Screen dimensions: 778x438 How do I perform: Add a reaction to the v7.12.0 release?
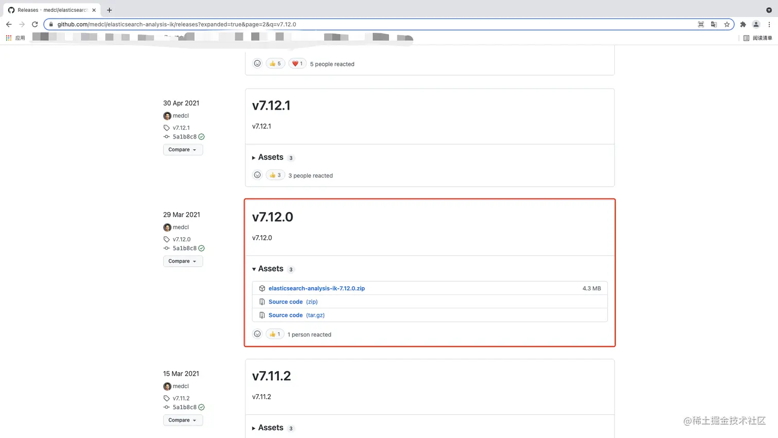[257, 334]
